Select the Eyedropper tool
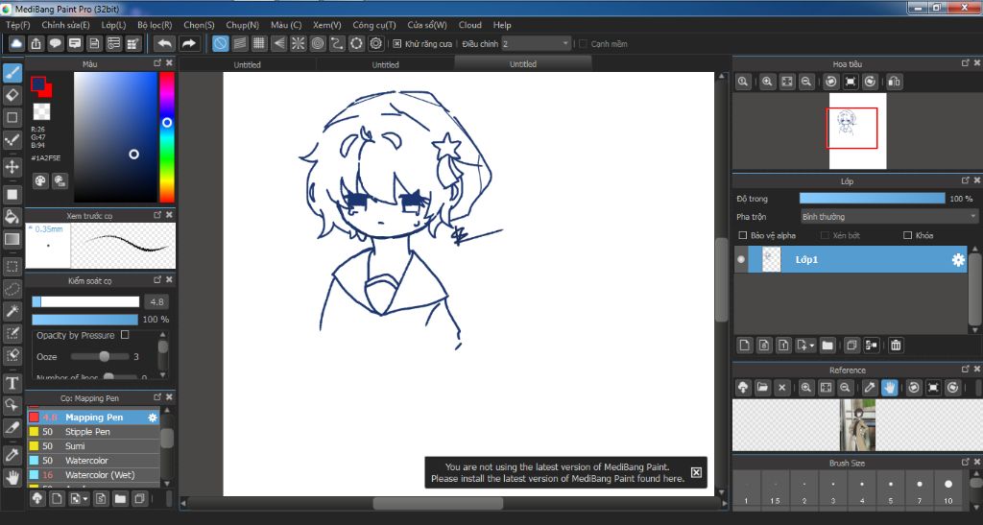This screenshot has height=525, width=983. pyautogui.click(x=12, y=454)
